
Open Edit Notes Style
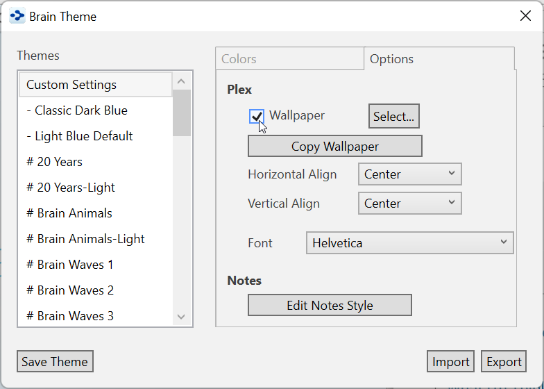tap(330, 306)
